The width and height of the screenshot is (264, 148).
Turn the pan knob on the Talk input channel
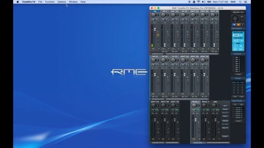point(153,15)
